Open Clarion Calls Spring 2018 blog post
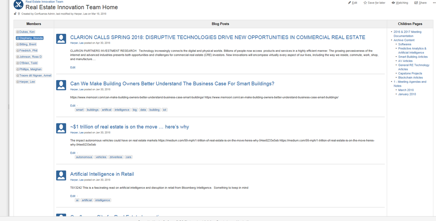436x221 pixels. [217, 37]
